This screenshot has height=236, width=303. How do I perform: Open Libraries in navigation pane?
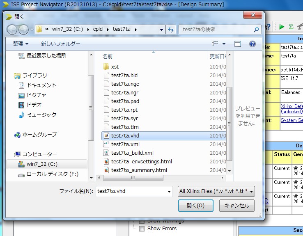(30, 76)
